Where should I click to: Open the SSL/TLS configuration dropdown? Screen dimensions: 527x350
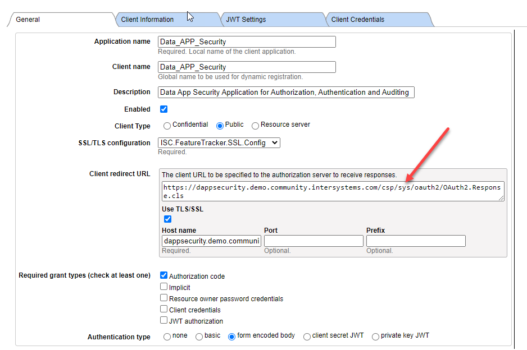pos(219,142)
